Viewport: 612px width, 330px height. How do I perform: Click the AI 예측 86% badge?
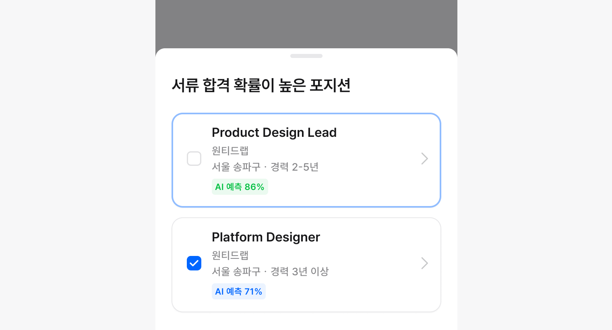point(240,187)
